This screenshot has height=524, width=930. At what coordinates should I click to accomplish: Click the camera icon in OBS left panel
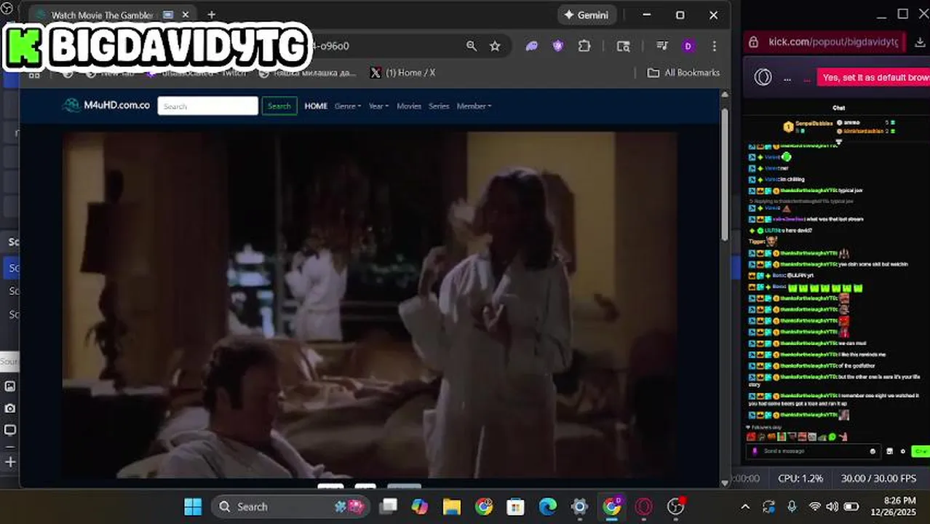pyautogui.click(x=10, y=408)
